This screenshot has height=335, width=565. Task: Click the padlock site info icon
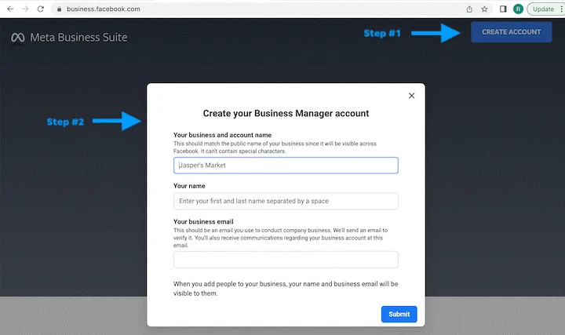(x=58, y=9)
